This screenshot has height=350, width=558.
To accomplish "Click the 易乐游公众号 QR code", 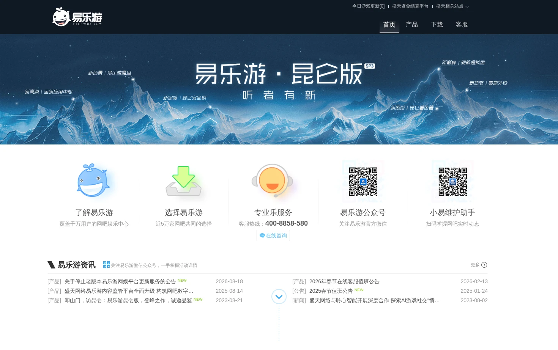I will (363, 181).
